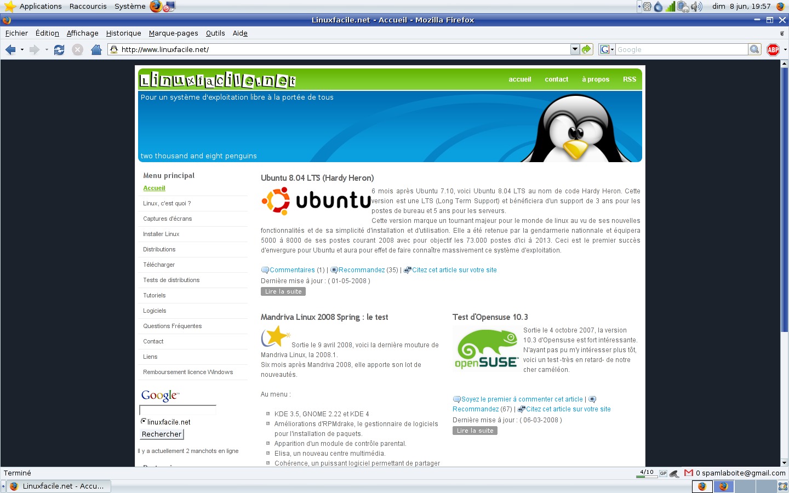Open the Tutoriels sidebar link
Image resolution: width=789 pixels, height=493 pixels.
pyautogui.click(x=155, y=295)
